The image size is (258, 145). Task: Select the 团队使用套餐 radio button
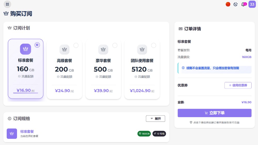pyautogui.click(x=154, y=45)
